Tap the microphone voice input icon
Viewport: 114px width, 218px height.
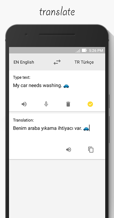46,104
